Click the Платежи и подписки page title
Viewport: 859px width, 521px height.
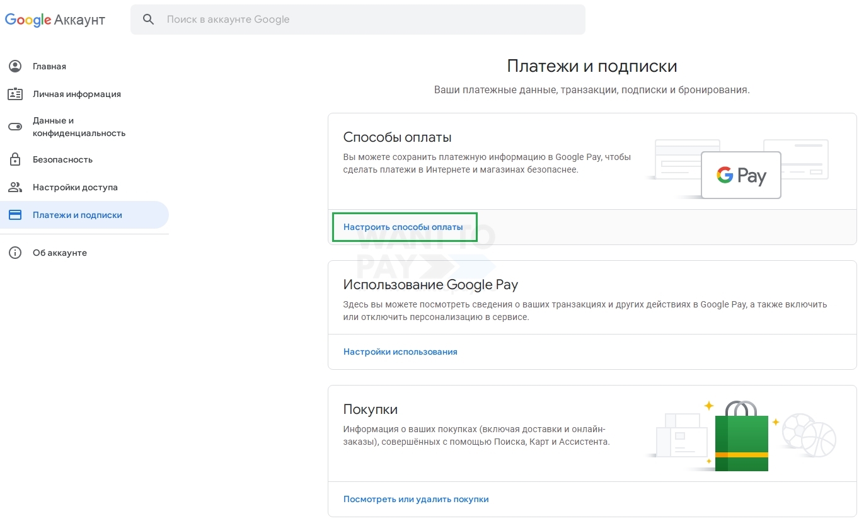click(592, 66)
